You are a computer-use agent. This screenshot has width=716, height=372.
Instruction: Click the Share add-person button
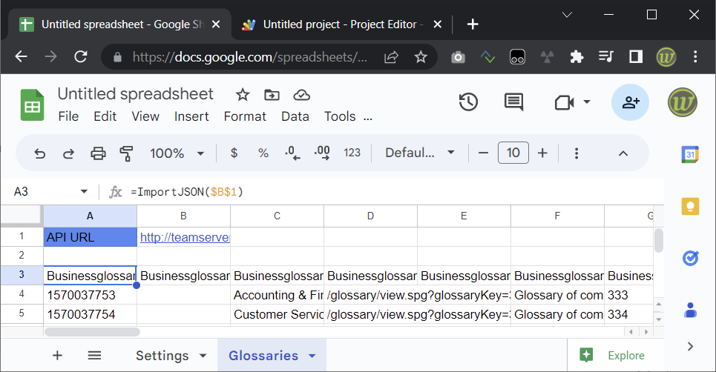630,102
